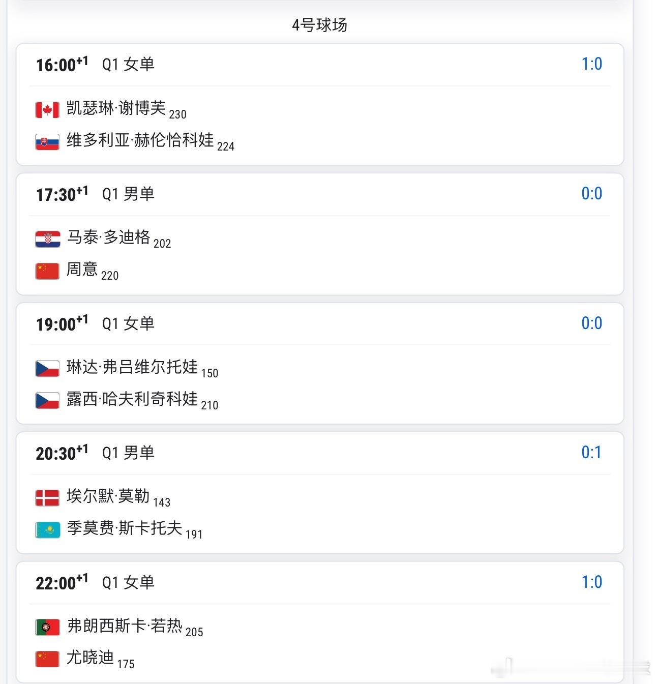Open the 0:1 score of the 20:30 match

pyautogui.click(x=591, y=453)
